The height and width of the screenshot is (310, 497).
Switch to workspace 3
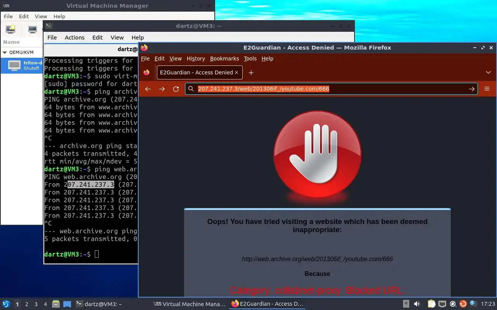[x=36, y=304]
